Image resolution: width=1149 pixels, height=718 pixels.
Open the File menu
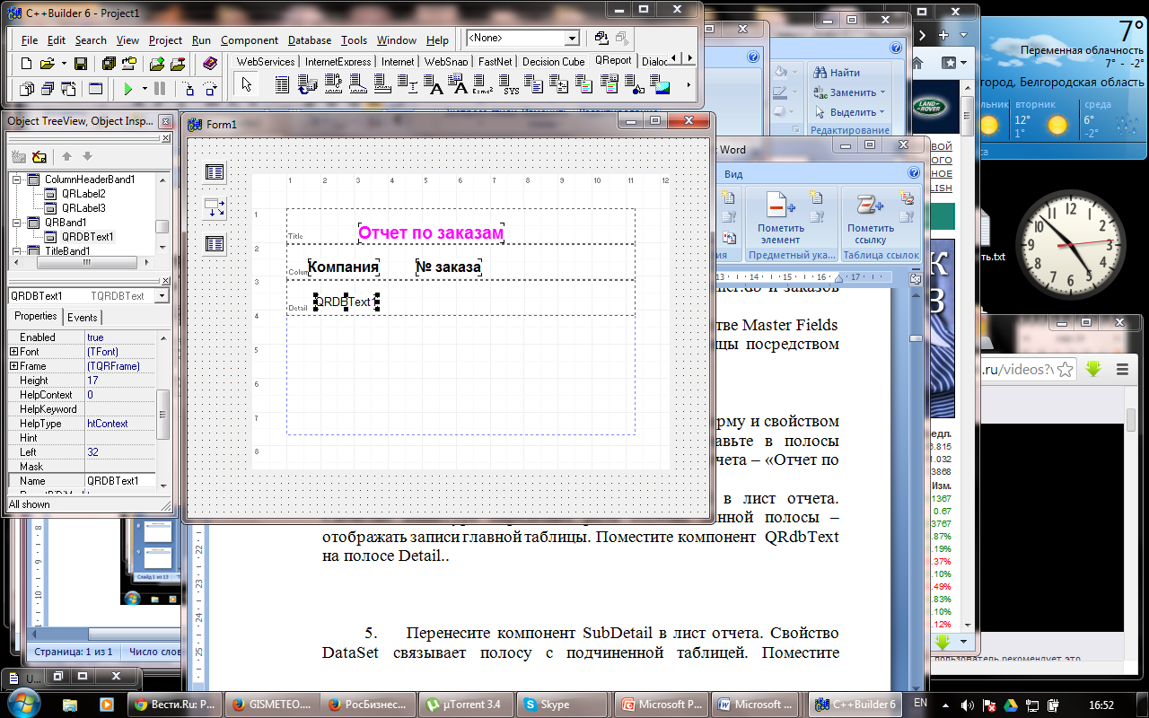coord(30,40)
